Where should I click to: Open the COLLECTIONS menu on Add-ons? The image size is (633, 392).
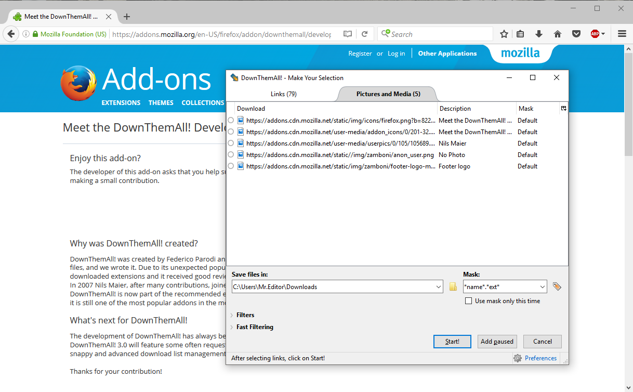click(203, 103)
